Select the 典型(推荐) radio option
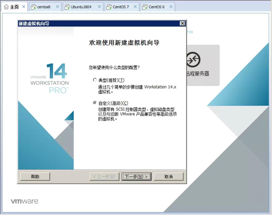 95,80
